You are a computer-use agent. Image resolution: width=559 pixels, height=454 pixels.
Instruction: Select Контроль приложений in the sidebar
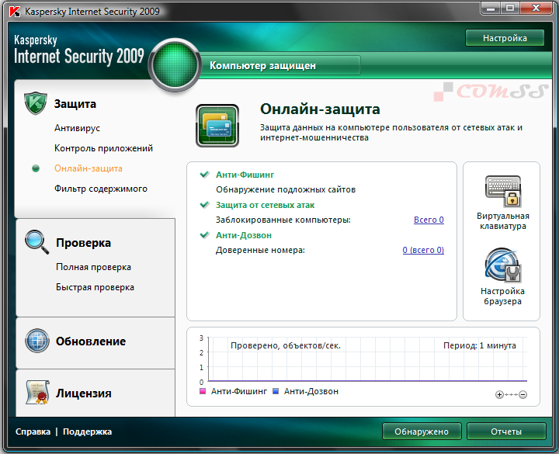click(103, 148)
